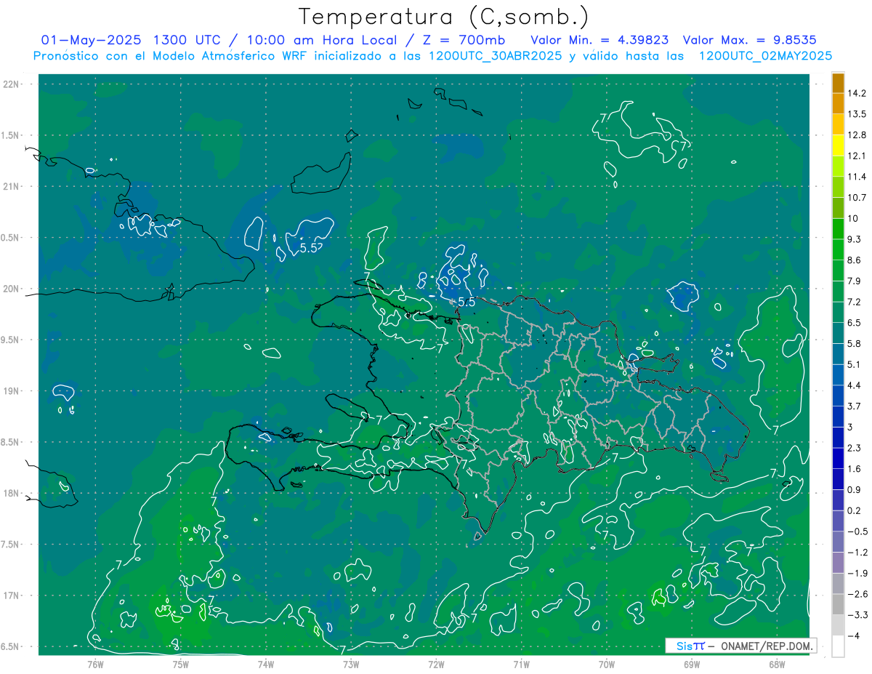Click the '2.3' colorbar value

tap(855, 448)
